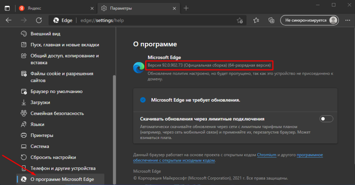Click the forward navigation arrow
This screenshot has height=185, width=355.
24,20
